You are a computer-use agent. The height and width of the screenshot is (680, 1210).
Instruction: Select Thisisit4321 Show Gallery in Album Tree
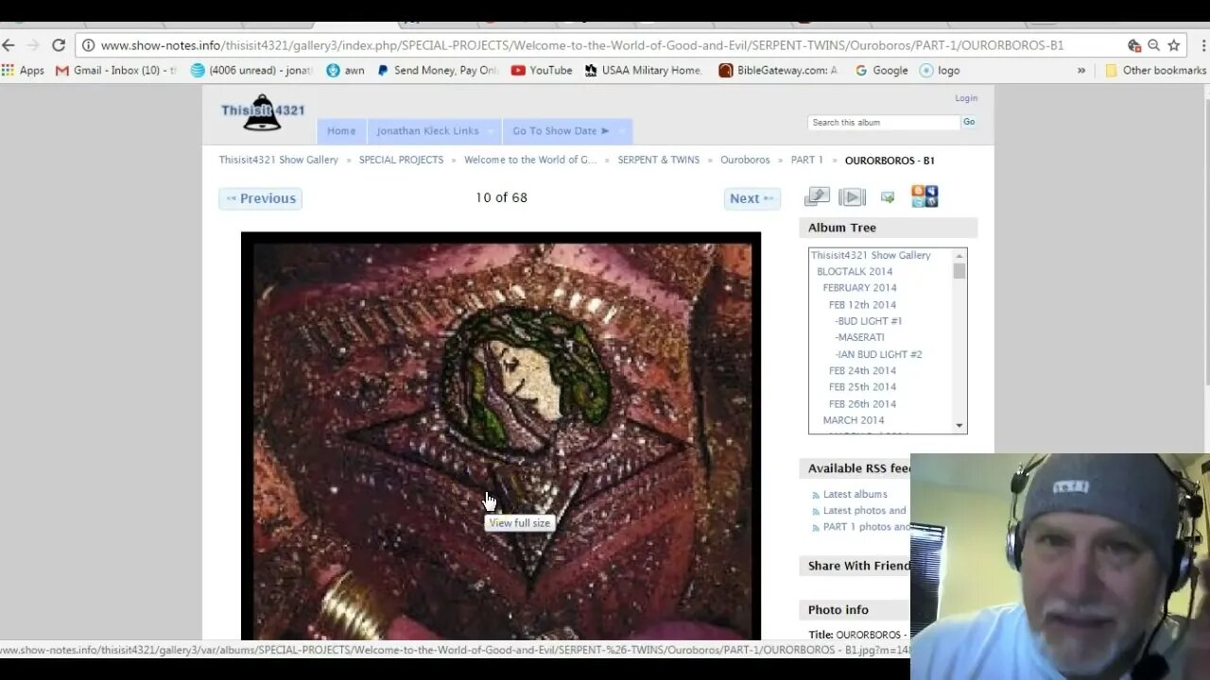tap(871, 255)
